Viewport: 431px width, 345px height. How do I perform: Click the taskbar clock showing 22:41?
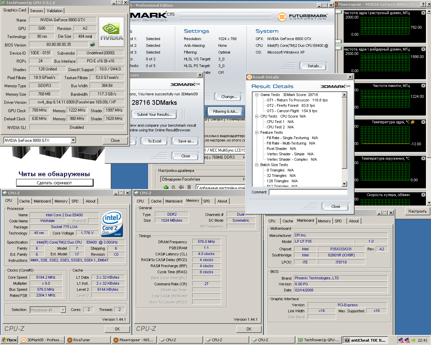423,340
